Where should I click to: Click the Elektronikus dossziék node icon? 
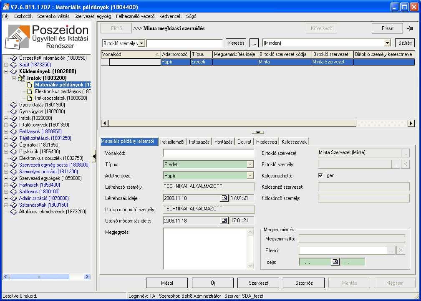click(14, 158)
